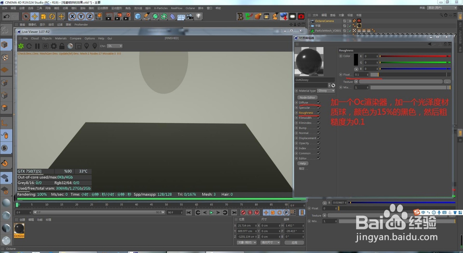This screenshot has height=253, width=463.
Task: Toggle the Bump channel checkbox
Action: pos(319,128)
